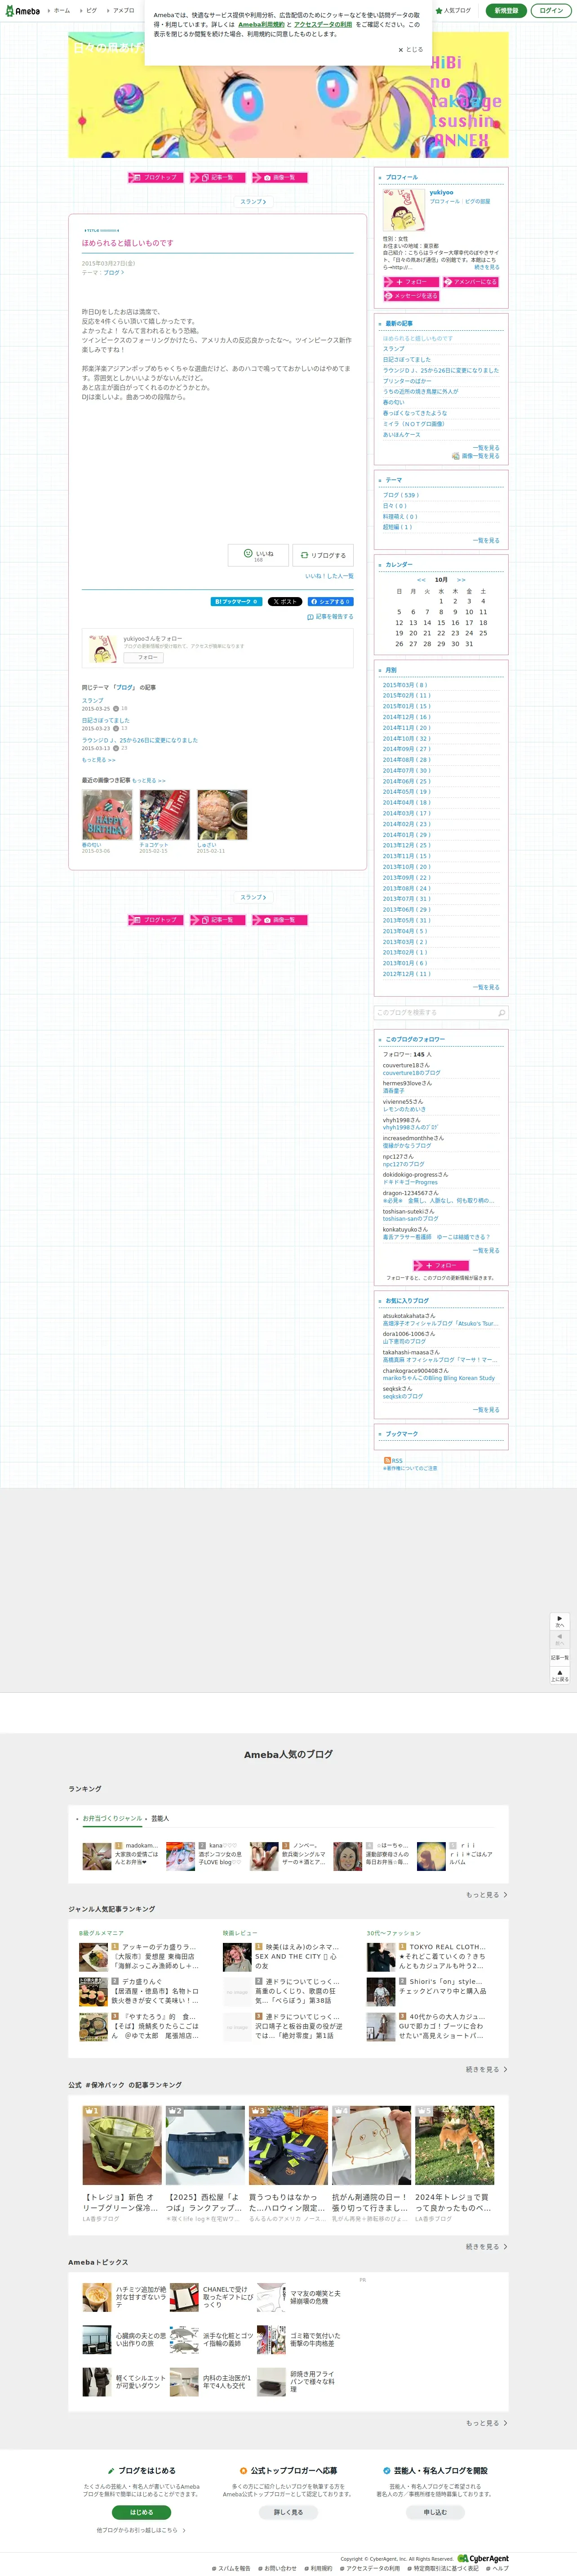Click the CyberAgent logo in the footer
The image size is (577, 2576).
point(483,2559)
